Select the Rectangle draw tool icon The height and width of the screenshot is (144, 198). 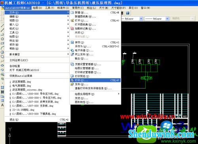2,43
